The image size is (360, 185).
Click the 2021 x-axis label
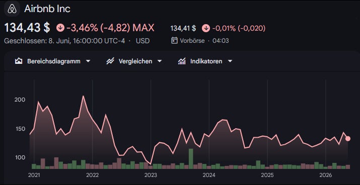pyautogui.click(x=34, y=175)
